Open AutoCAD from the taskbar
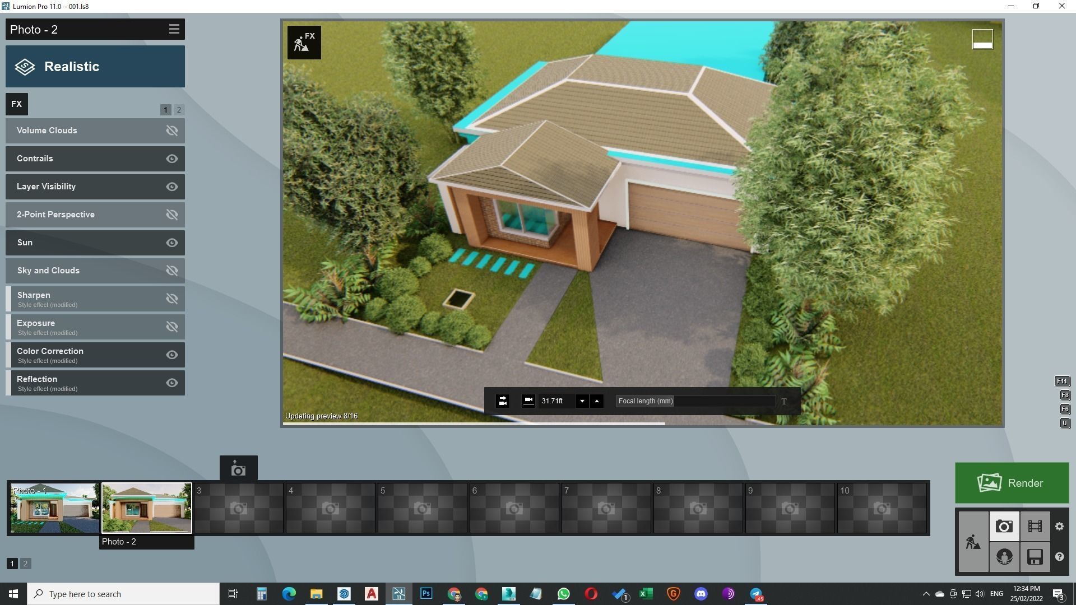 point(371,594)
